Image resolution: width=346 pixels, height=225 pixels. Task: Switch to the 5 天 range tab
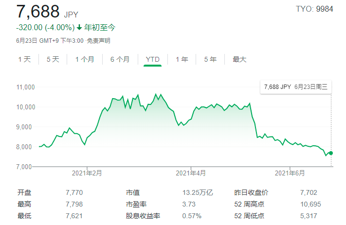point(53,59)
